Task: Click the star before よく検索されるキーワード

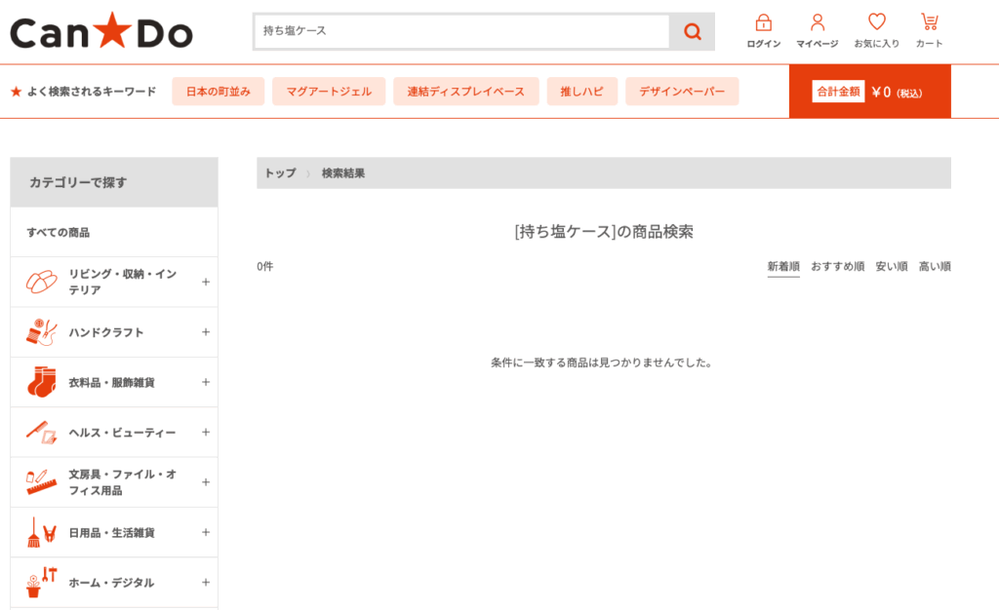Action: (x=16, y=92)
